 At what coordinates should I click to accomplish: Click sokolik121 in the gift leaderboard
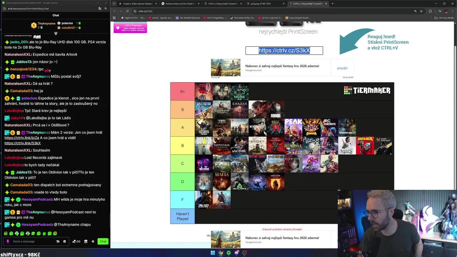68,28
